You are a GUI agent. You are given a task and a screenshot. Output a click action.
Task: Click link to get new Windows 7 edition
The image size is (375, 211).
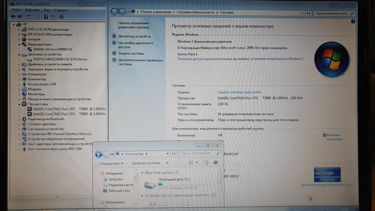pyautogui.click(x=240, y=59)
